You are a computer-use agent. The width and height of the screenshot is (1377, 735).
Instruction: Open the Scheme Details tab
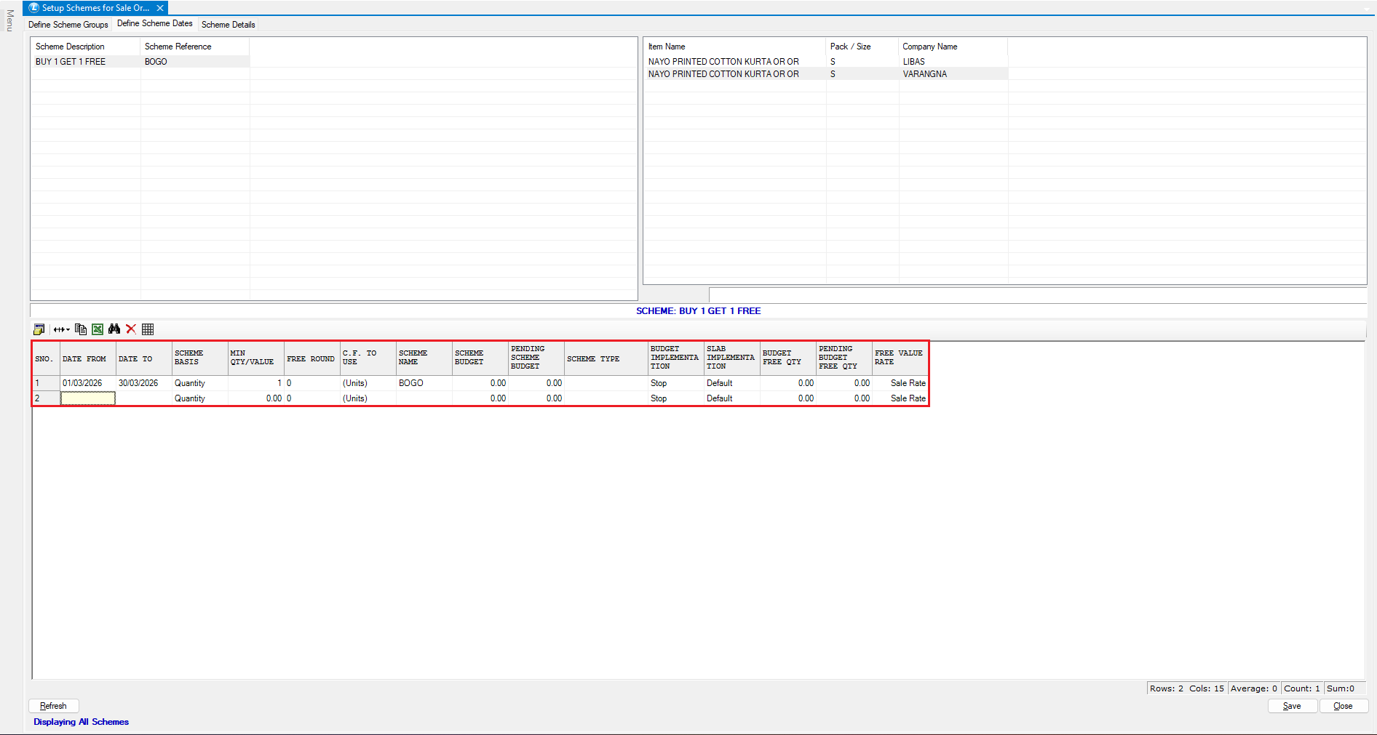coord(228,25)
